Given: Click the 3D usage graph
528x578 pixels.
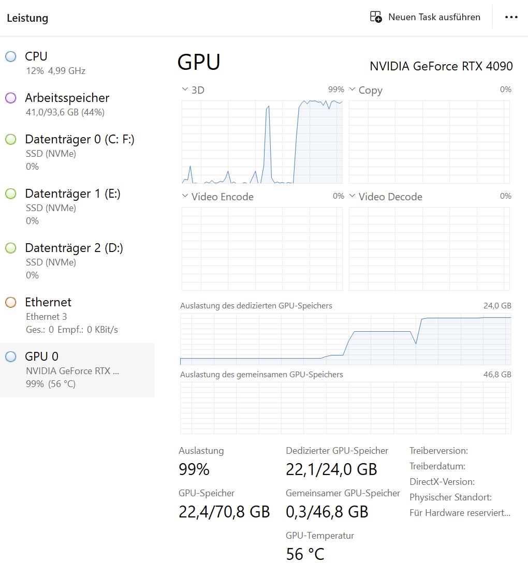Looking at the screenshot, I should click(x=262, y=142).
